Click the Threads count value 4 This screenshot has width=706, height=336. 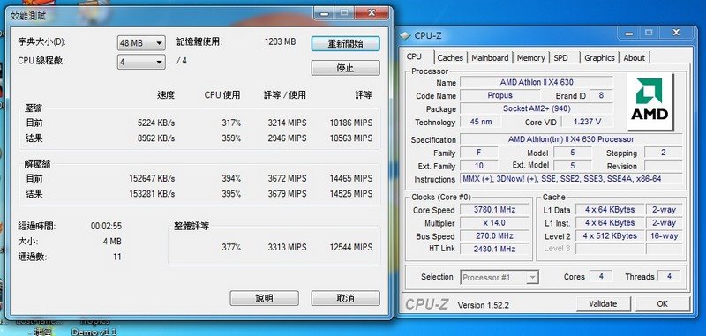(x=669, y=276)
